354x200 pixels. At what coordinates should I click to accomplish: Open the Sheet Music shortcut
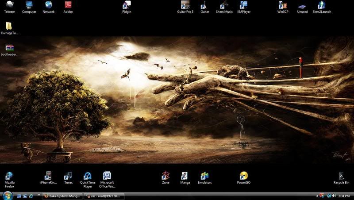coord(224,7)
